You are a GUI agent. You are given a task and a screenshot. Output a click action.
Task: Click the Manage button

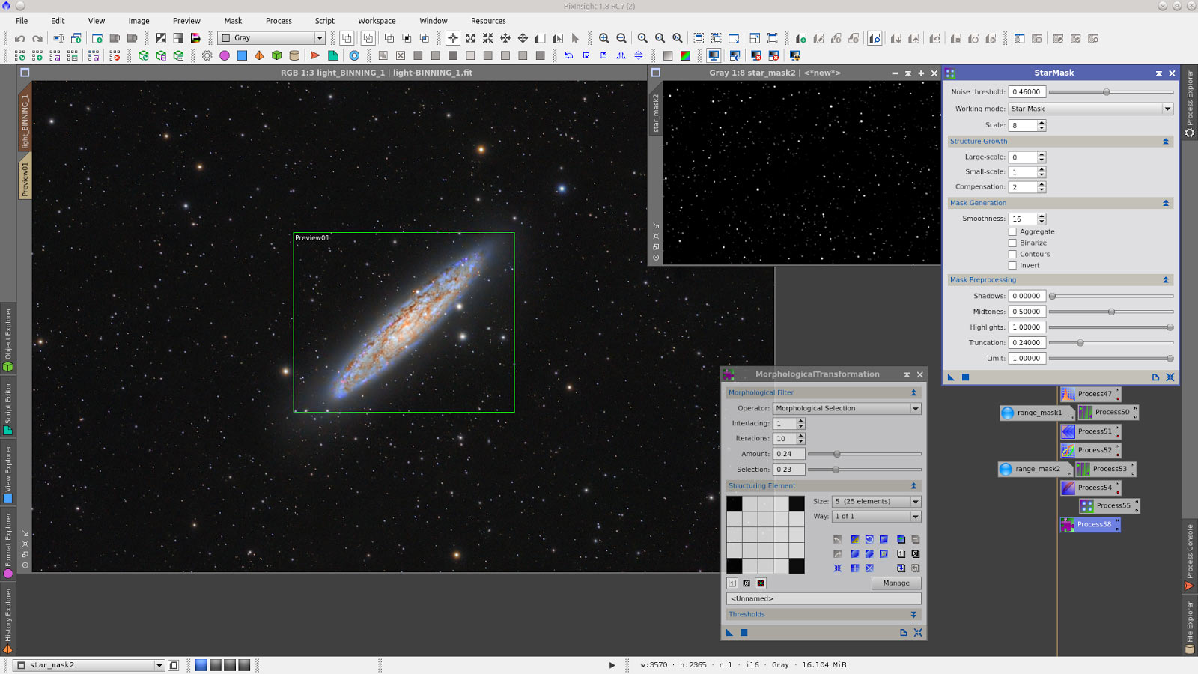(x=896, y=583)
